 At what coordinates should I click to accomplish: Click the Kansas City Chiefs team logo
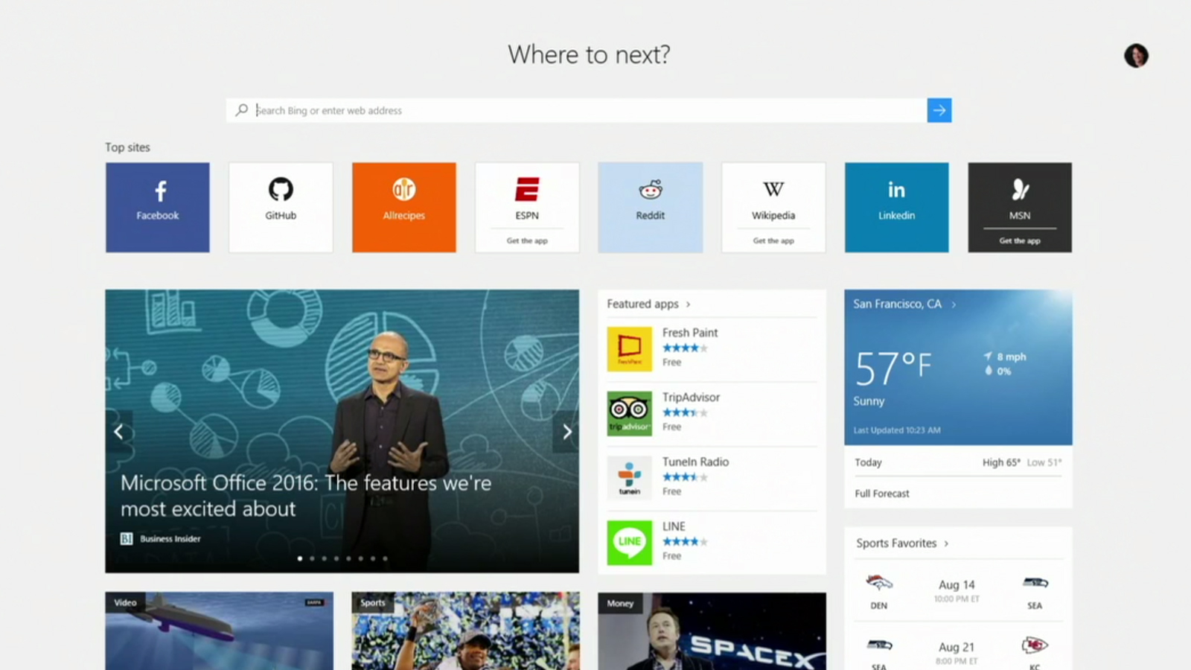coord(1035,645)
